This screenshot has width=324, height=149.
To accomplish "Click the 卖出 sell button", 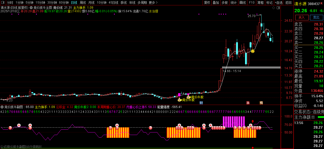I will click(x=316, y=17).
